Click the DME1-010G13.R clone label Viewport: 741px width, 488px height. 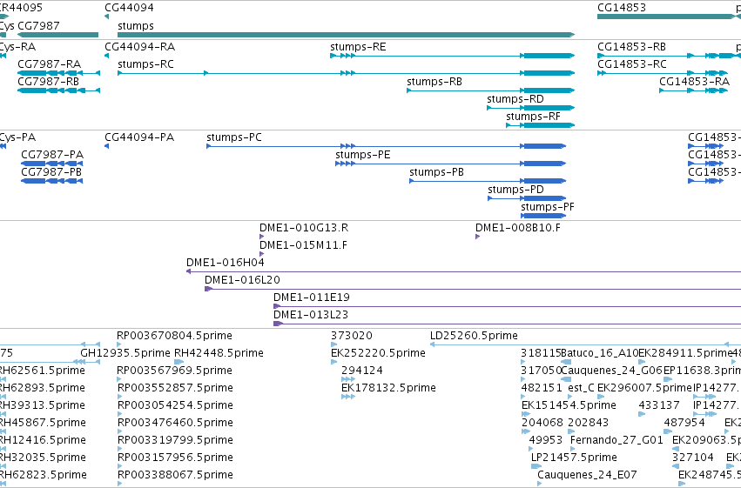(x=304, y=228)
